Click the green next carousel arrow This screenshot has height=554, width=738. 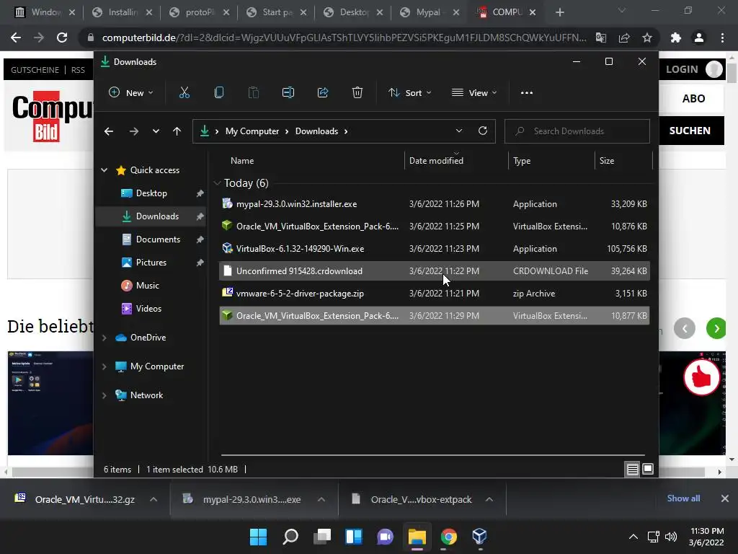pyautogui.click(x=716, y=328)
